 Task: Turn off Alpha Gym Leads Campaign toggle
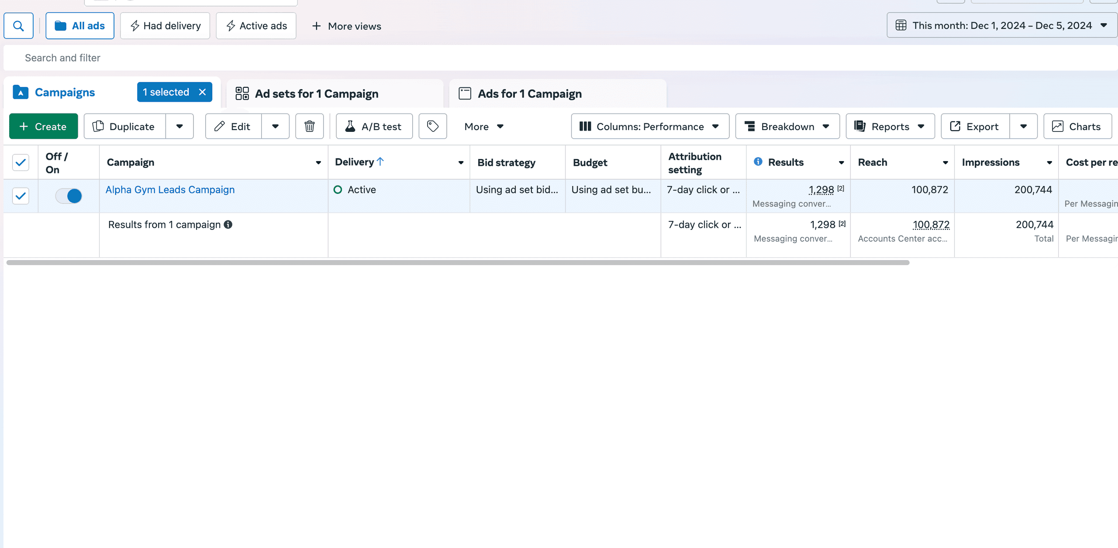pyautogui.click(x=69, y=196)
